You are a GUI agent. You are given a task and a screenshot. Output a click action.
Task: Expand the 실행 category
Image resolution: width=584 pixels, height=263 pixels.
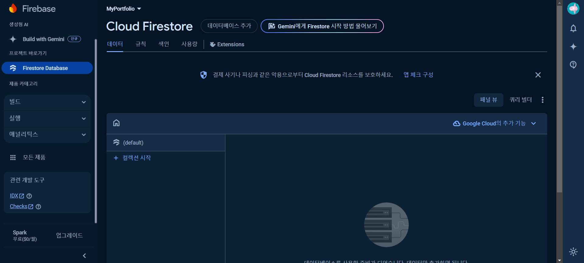[47, 118]
